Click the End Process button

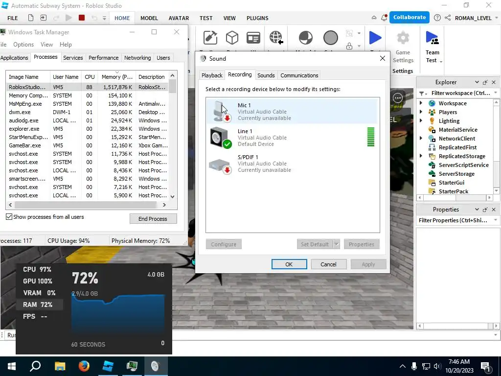(x=153, y=219)
